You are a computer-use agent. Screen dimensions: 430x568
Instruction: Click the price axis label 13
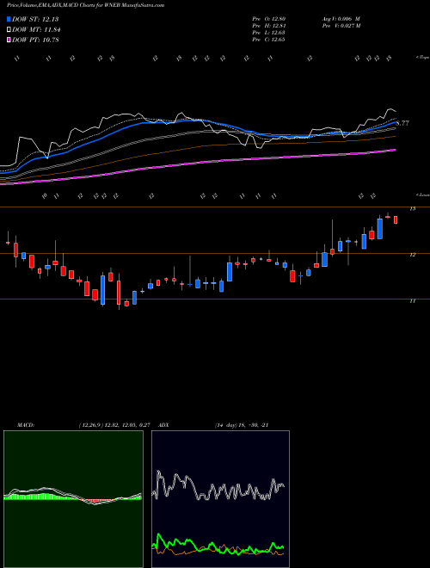point(413,208)
